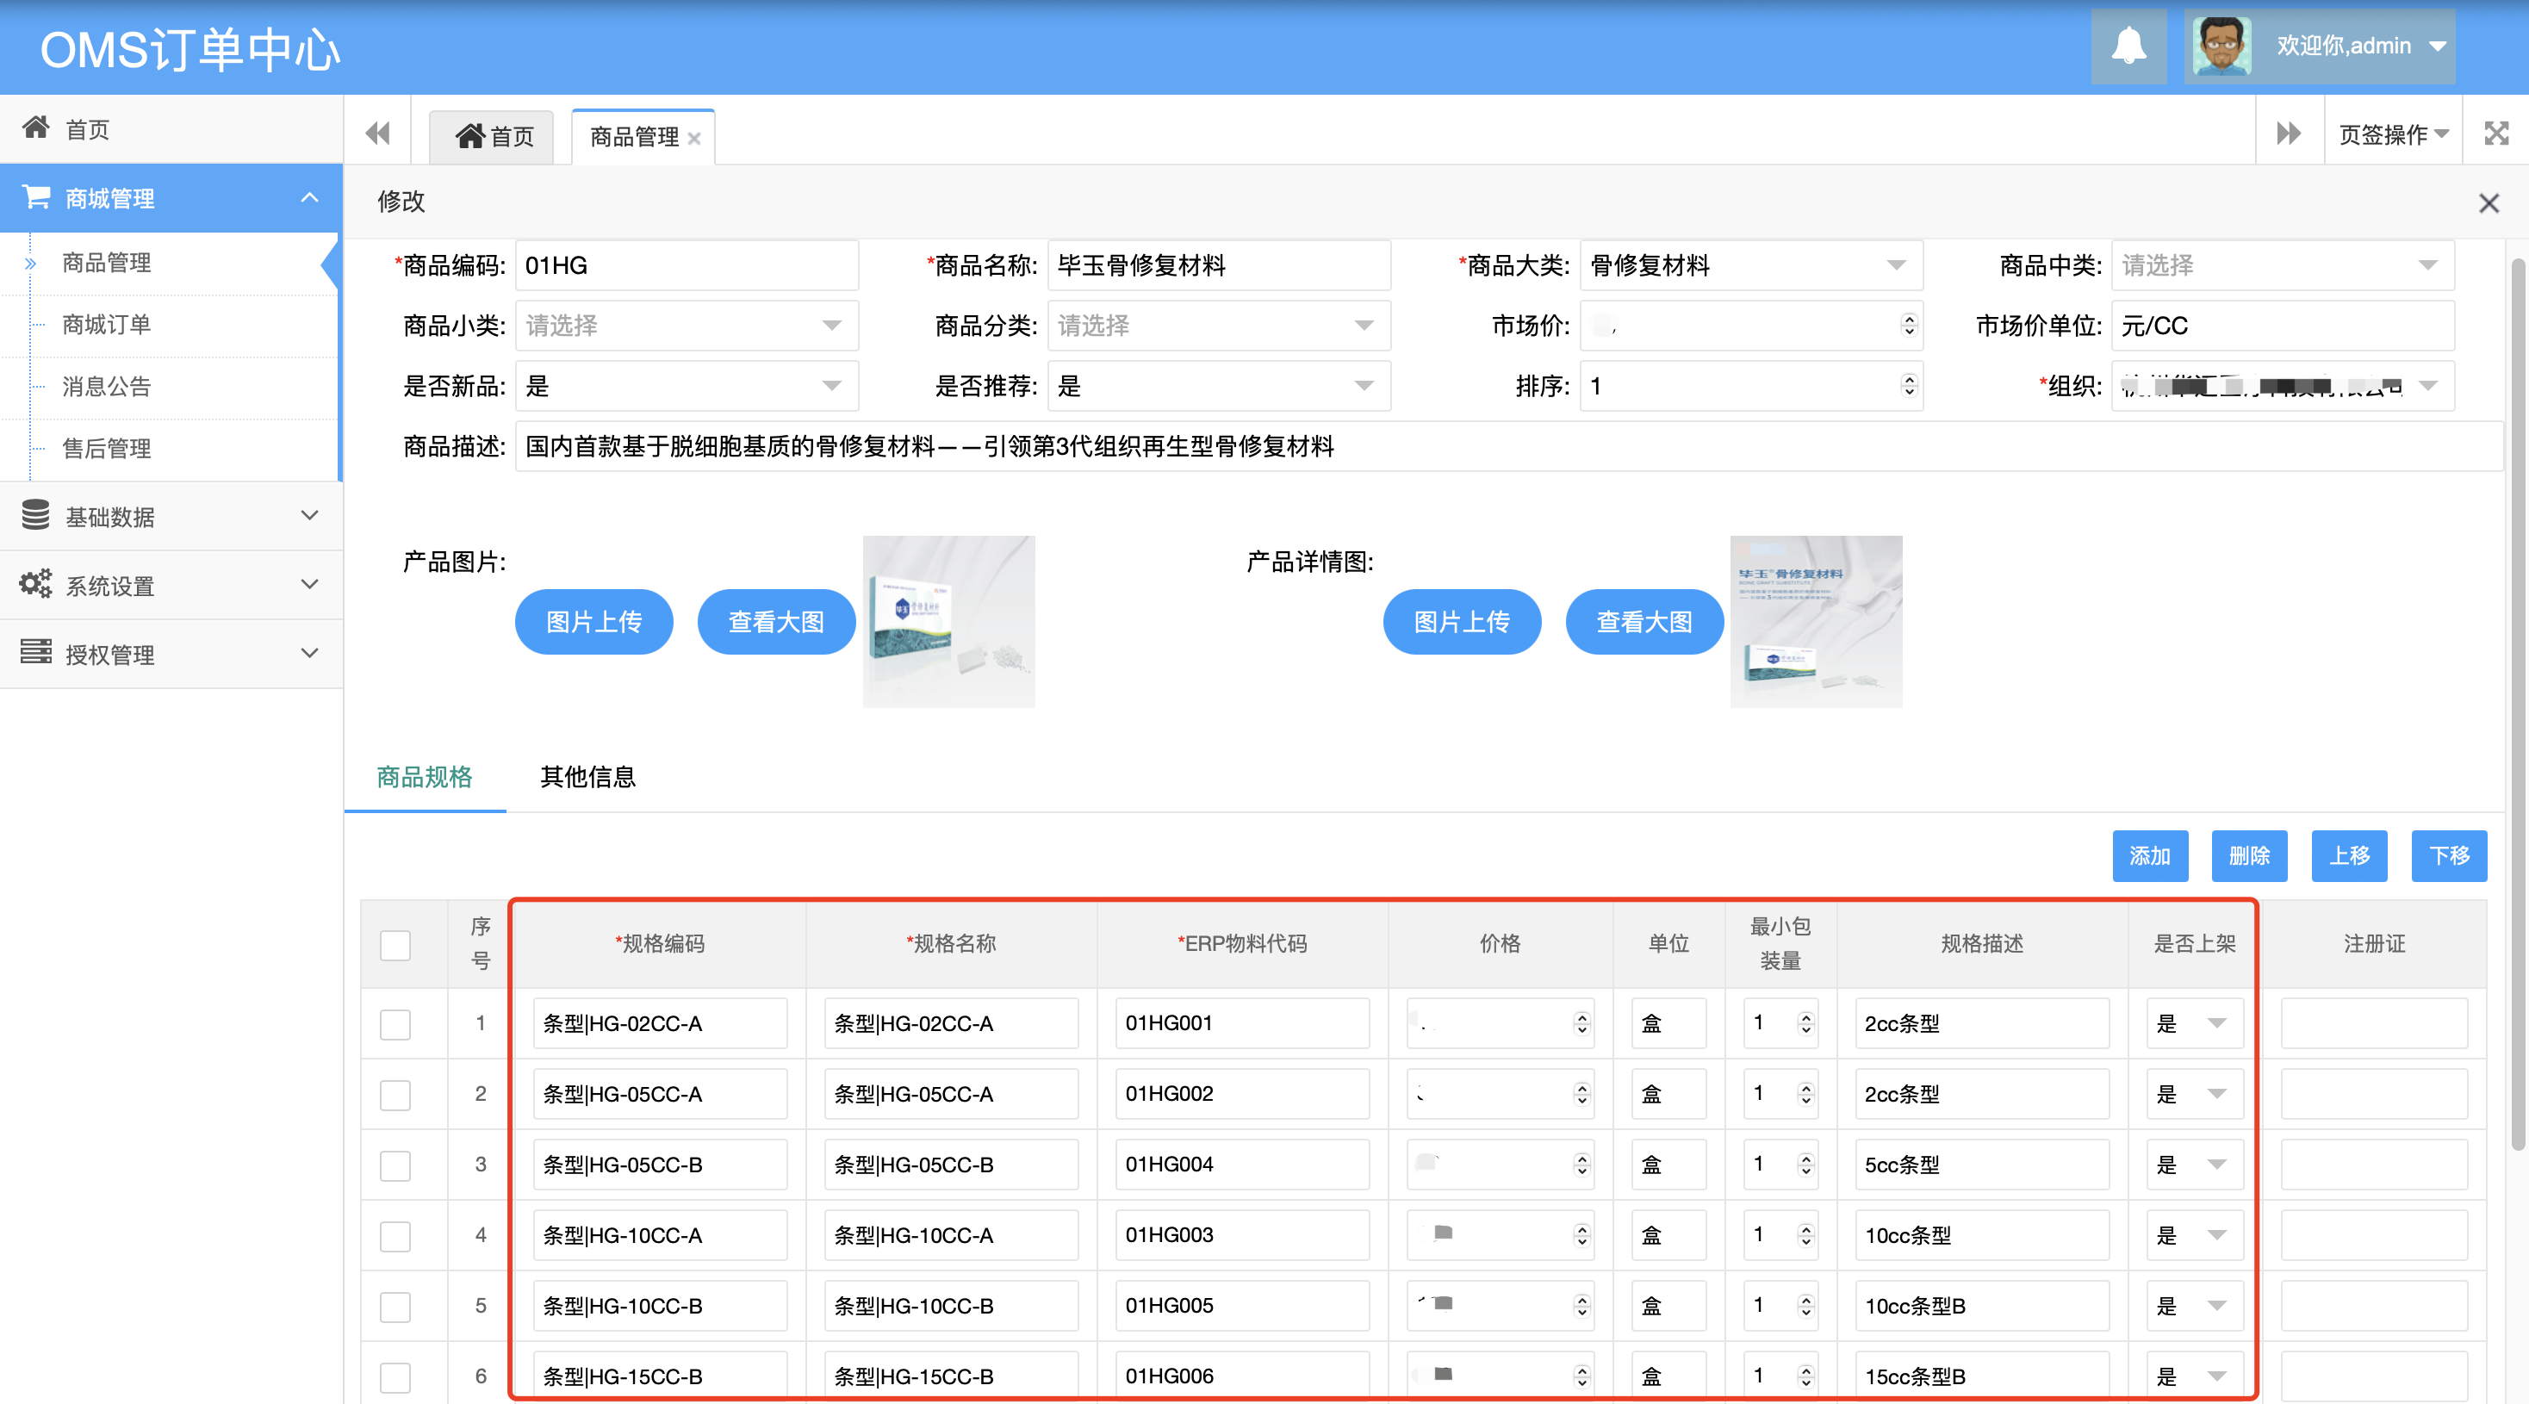The width and height of the screenshot is (2529, 1404).
Task: Open the 是否推荐 dropdown
Action: (1218, 386)
